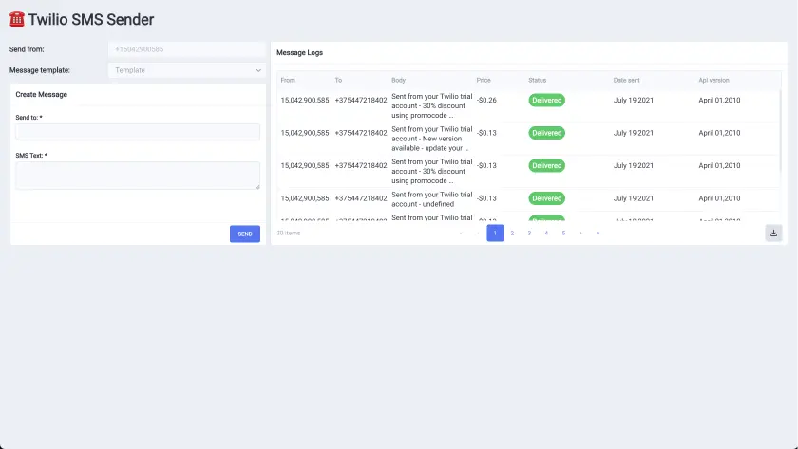Viewport: 798px width, 449px height.
Task: Click inside the SMS Text textarea
Action: [x=138, y=176]
